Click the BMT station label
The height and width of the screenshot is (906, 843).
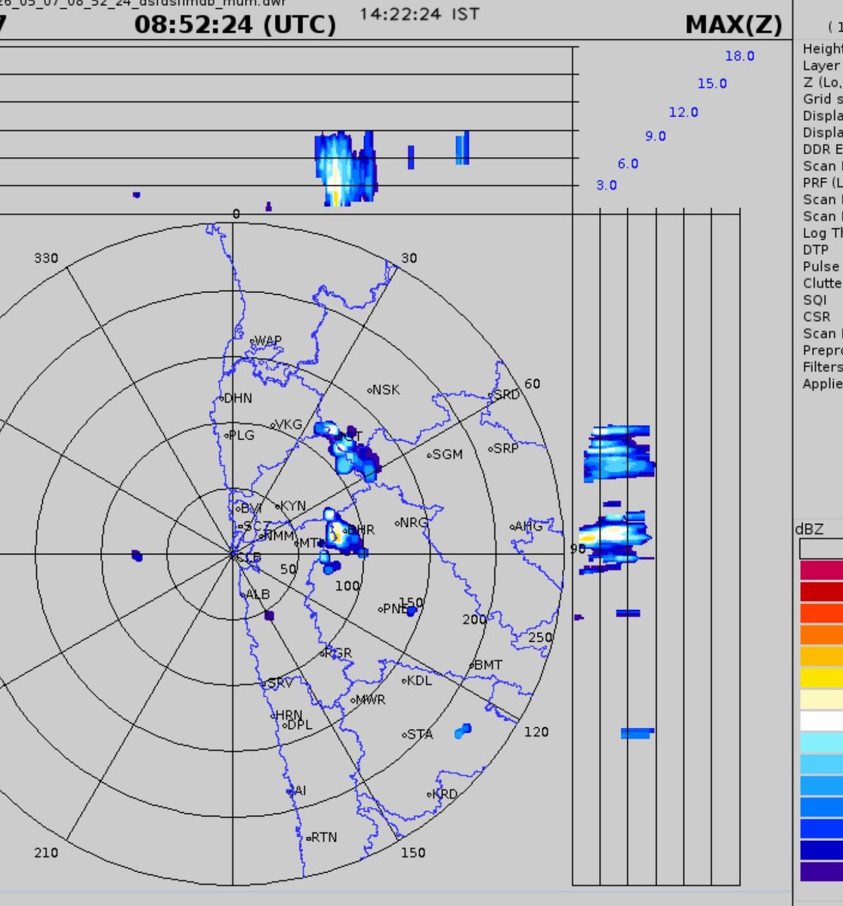click(487, 665)
